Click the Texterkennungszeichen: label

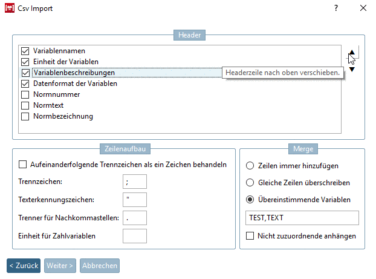point(56,200)
